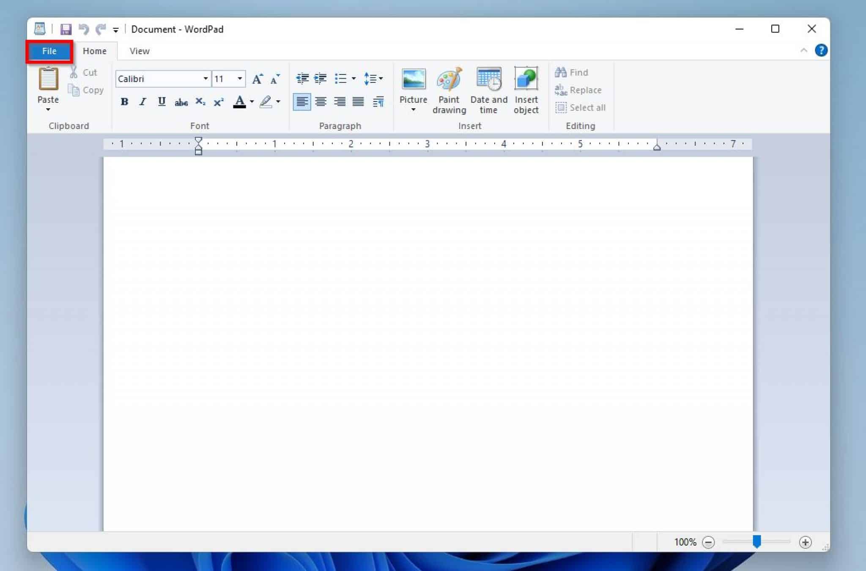Image resolution: width=866 pixels, height=571 pixels.
Task: Click the Increase indent icon
Action: [320, 78]
